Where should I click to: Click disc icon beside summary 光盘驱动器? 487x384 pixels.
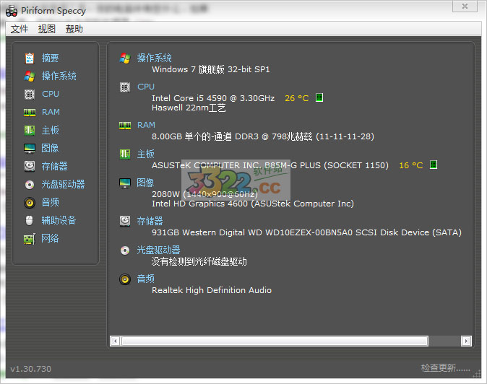(125, 250)
